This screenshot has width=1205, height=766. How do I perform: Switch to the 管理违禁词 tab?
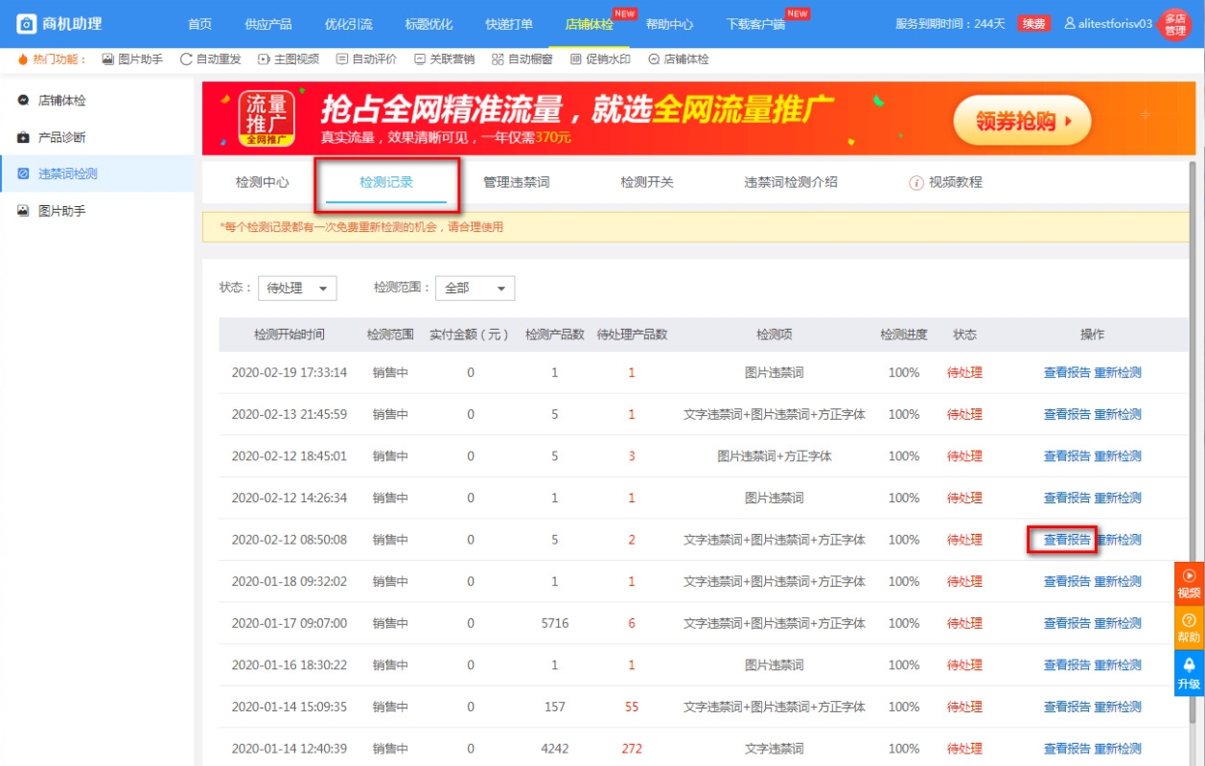coord(517,182)
